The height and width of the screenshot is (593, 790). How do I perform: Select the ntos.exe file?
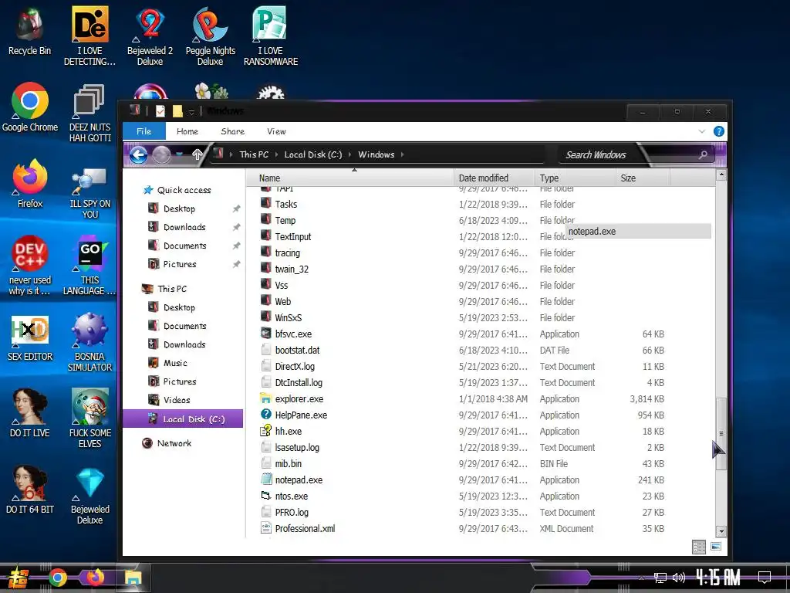coord(291,496)
